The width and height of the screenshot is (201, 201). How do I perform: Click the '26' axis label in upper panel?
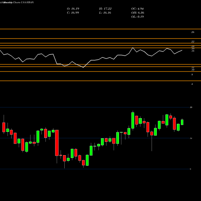(193, 32)
